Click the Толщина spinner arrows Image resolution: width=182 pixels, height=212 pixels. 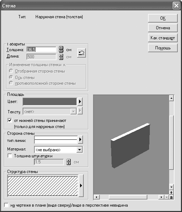click(61, 49)
